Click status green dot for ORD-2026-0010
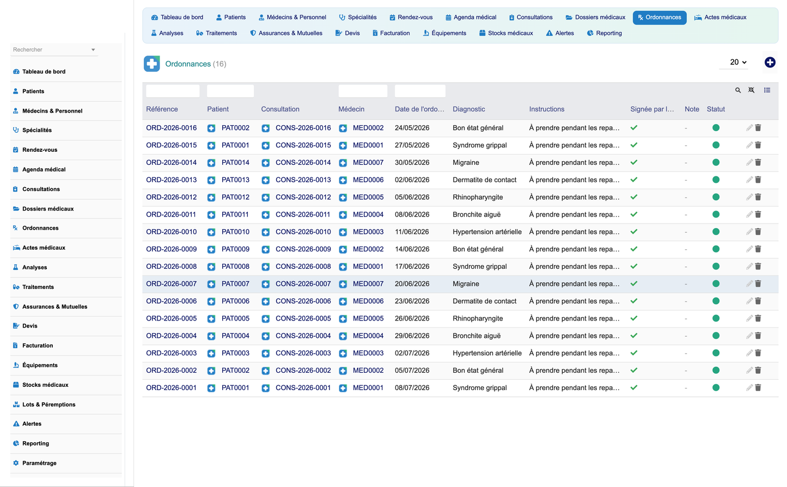This screenshot has height=487, width=787. click(716, 232)
